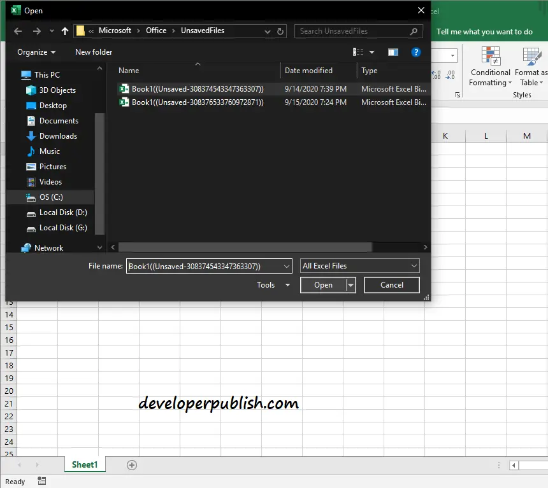548x488 pixels.
Task: Refresh the UnsavedFiles folder
Action: [280, 31]
